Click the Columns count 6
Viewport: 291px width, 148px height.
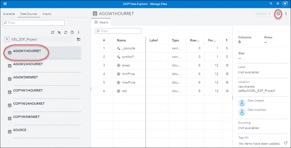click(x=239, y=42)
